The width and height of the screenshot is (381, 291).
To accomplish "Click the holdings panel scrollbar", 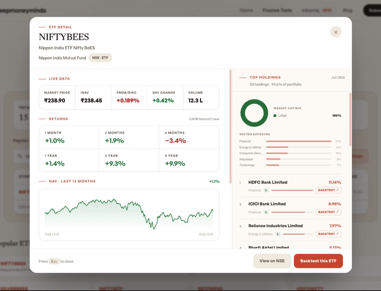I will pos(350,119).
